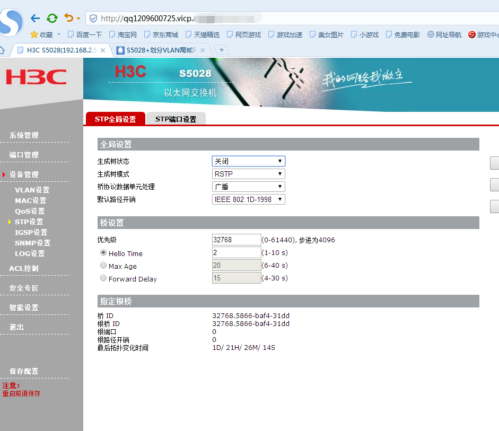Collapse the 设备管理 sidebar section
The height and width of the screenshot is (431, 499).
pyautogui.click(x=24, y=174)
